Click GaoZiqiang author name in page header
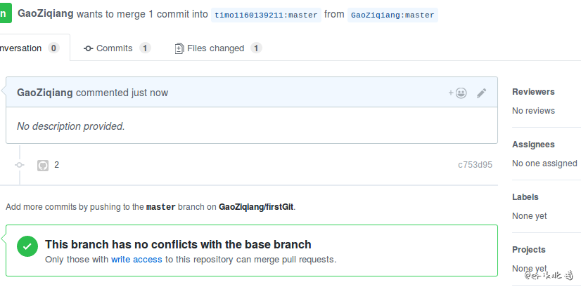The height and width of the screenshot is (287, 581). tap(45, 14)
